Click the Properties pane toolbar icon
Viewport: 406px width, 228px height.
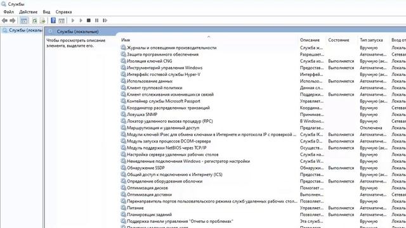click(x=62, y=20)
